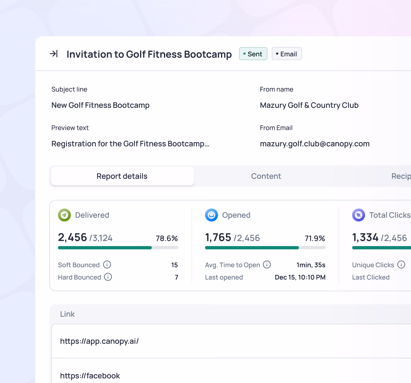Click the Delivered card heading
This screenshot has height=383, width=411.
tap(92, 215)
